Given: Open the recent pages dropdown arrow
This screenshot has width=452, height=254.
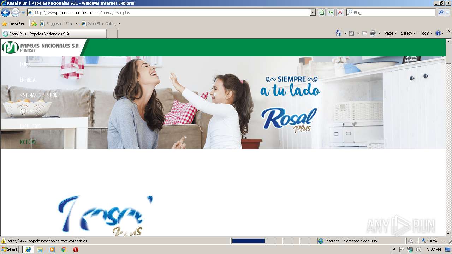Looking at the screenshot, I should tap(23, 13).
